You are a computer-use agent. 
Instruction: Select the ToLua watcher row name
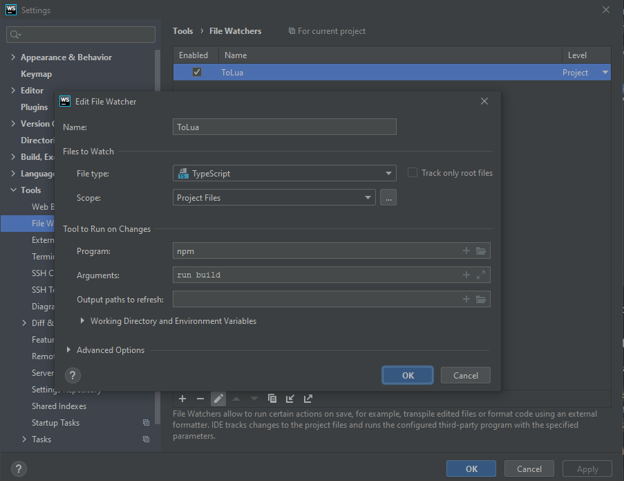(232, 73)
